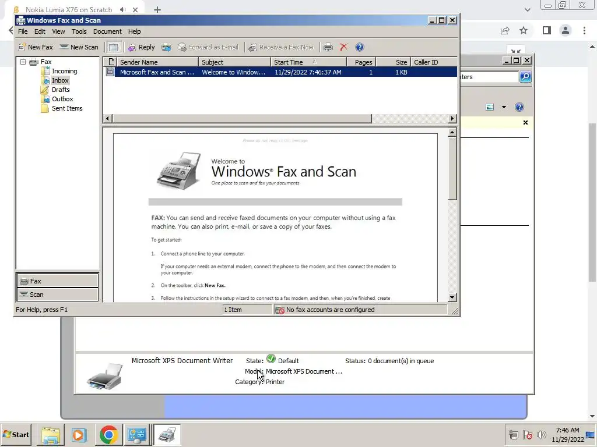Select the Inbox folder
The width and height of the screenshot is (597, 447).
(60, 80)
